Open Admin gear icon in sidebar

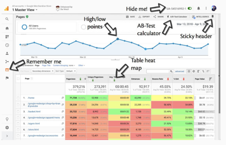point(7,128)
